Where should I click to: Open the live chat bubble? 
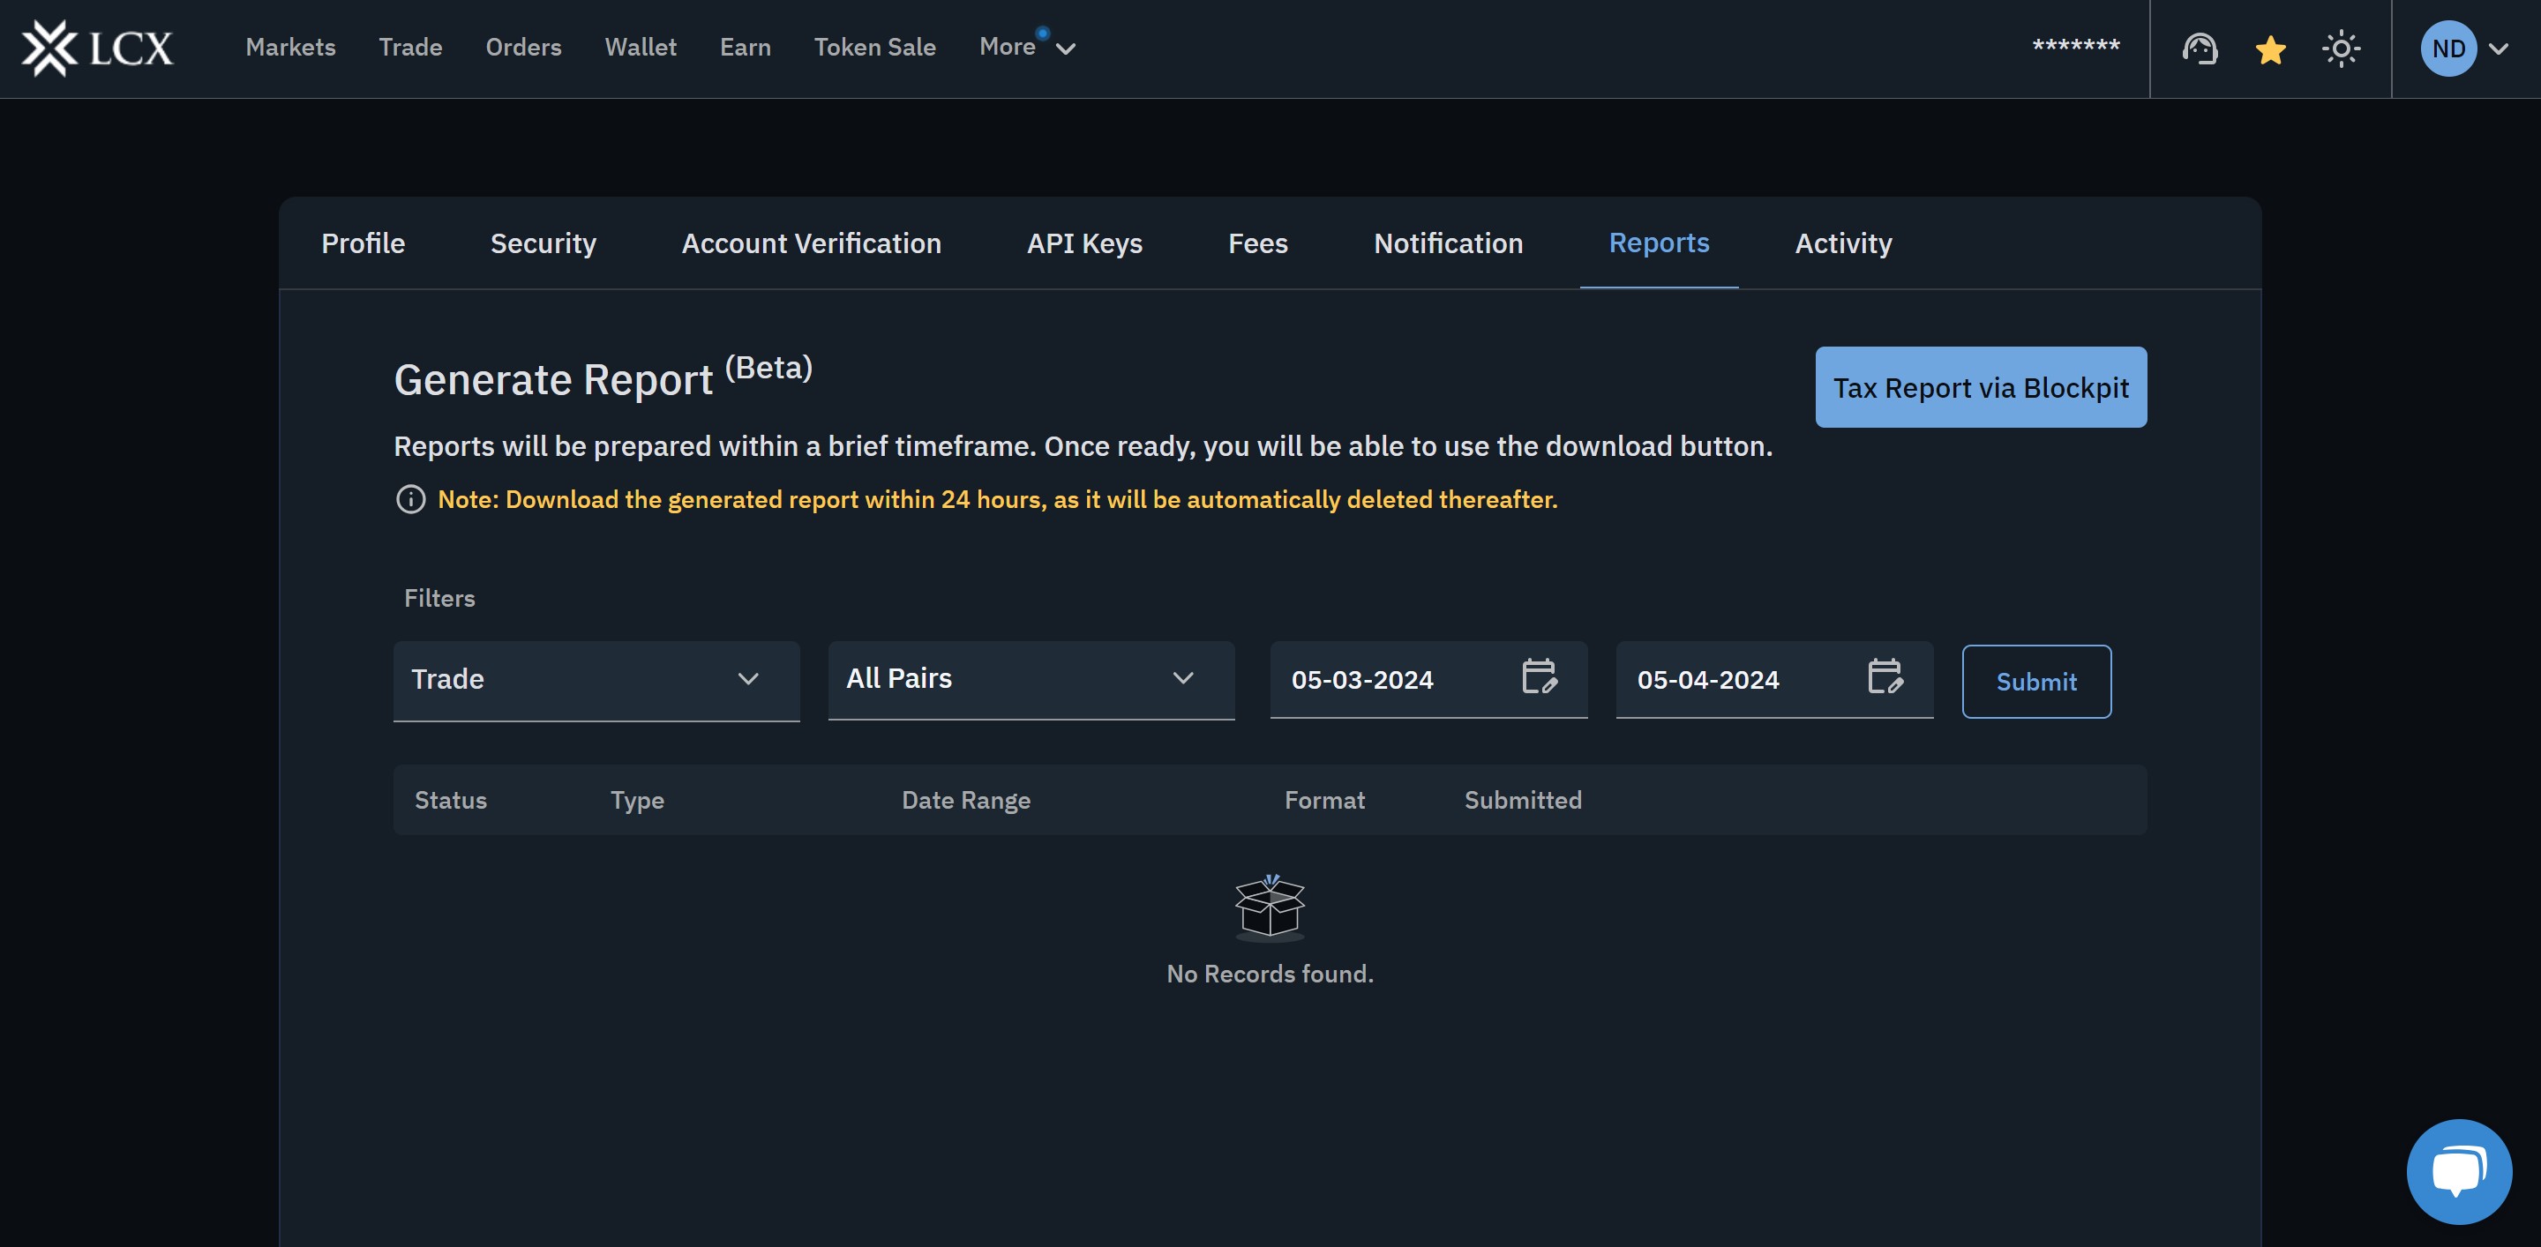tap(2458, 1170)
